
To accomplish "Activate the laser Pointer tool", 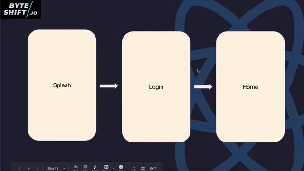I will pos(95,168).
